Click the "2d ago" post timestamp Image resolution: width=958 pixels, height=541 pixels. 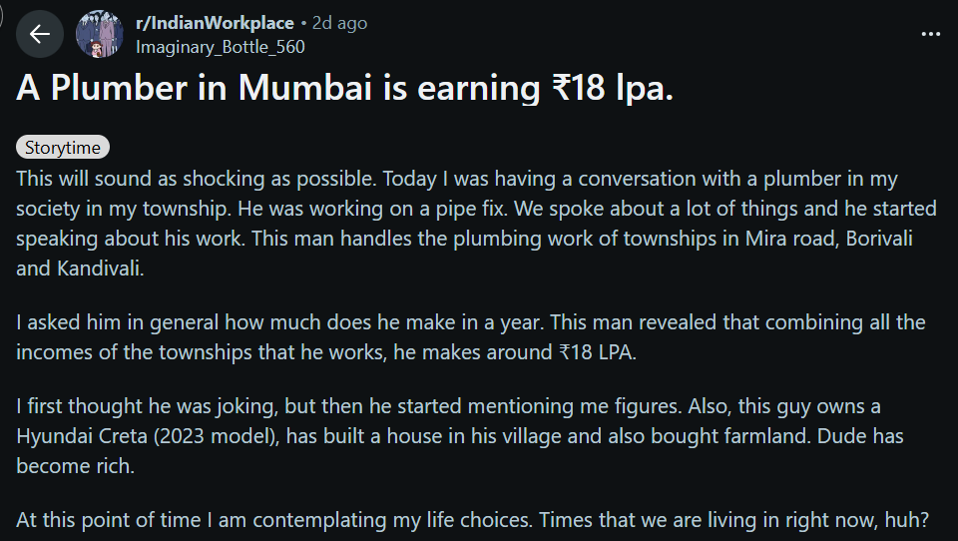pos(339,23)
